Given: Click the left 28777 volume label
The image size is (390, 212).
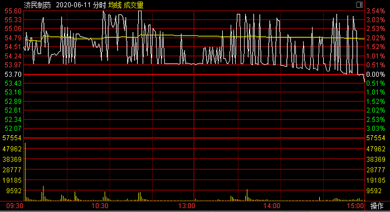Looking at the screenshot, I should (12, 170).
